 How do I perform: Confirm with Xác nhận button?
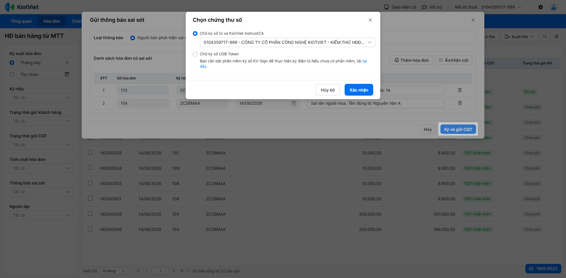coord(359,90)
